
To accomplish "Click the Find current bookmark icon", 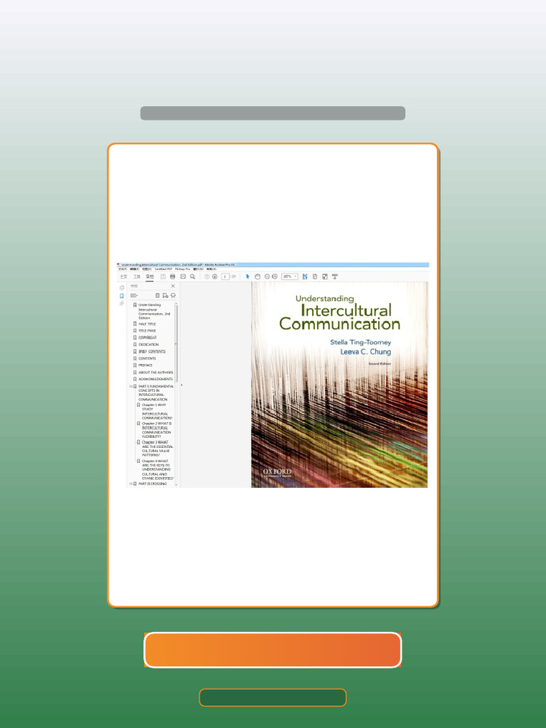I will (173, 295).
